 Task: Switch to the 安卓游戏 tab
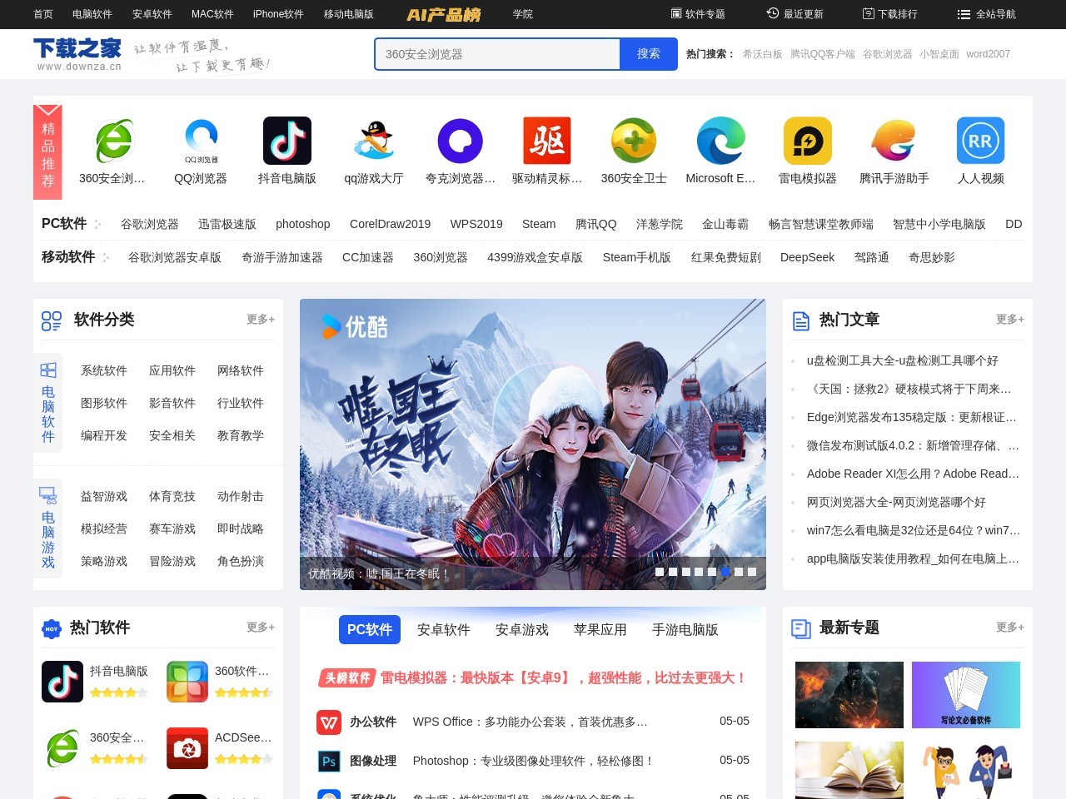pos(522,630)
